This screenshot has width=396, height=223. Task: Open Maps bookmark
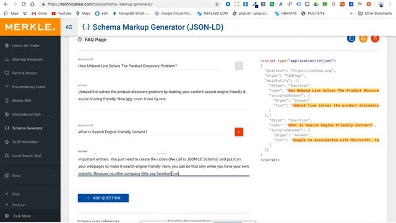click(x=84, y=14)
